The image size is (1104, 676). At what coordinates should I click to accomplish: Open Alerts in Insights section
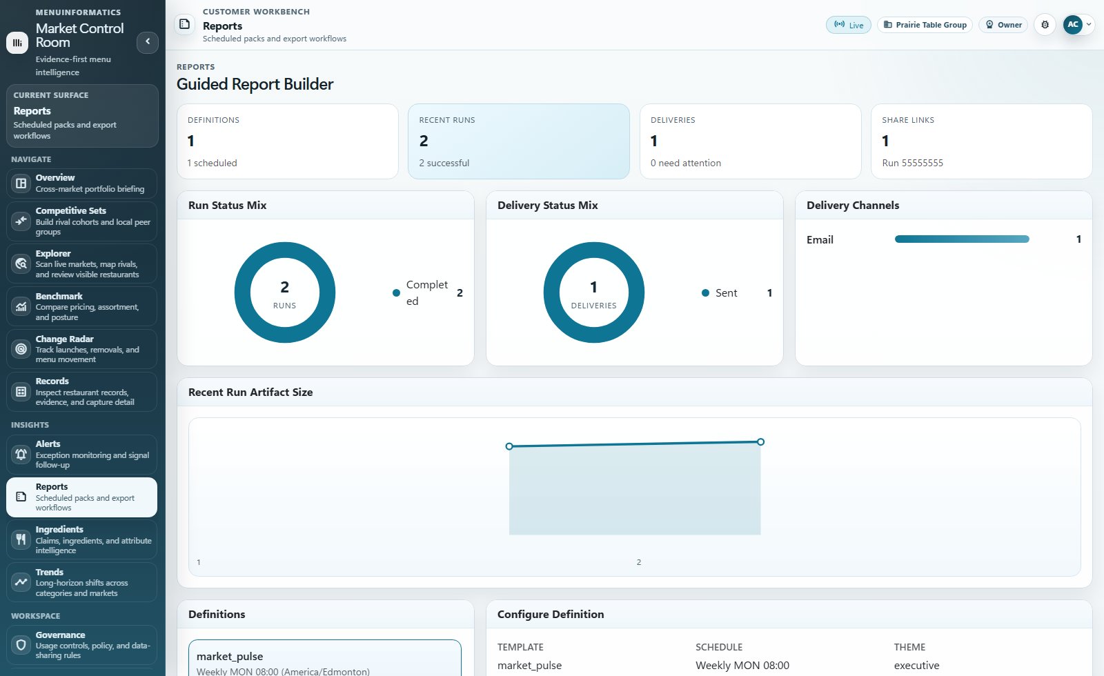pyautogui.click(x=81, y=454)
